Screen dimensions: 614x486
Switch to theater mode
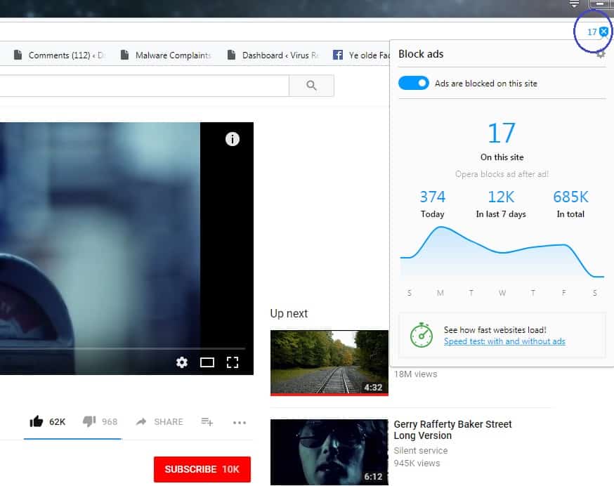(207, 362)
